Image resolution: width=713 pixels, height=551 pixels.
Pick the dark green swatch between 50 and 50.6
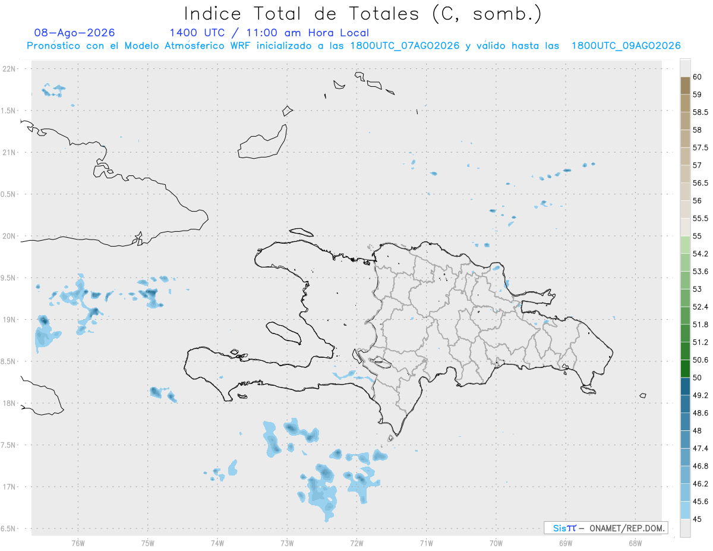[685, 369]
